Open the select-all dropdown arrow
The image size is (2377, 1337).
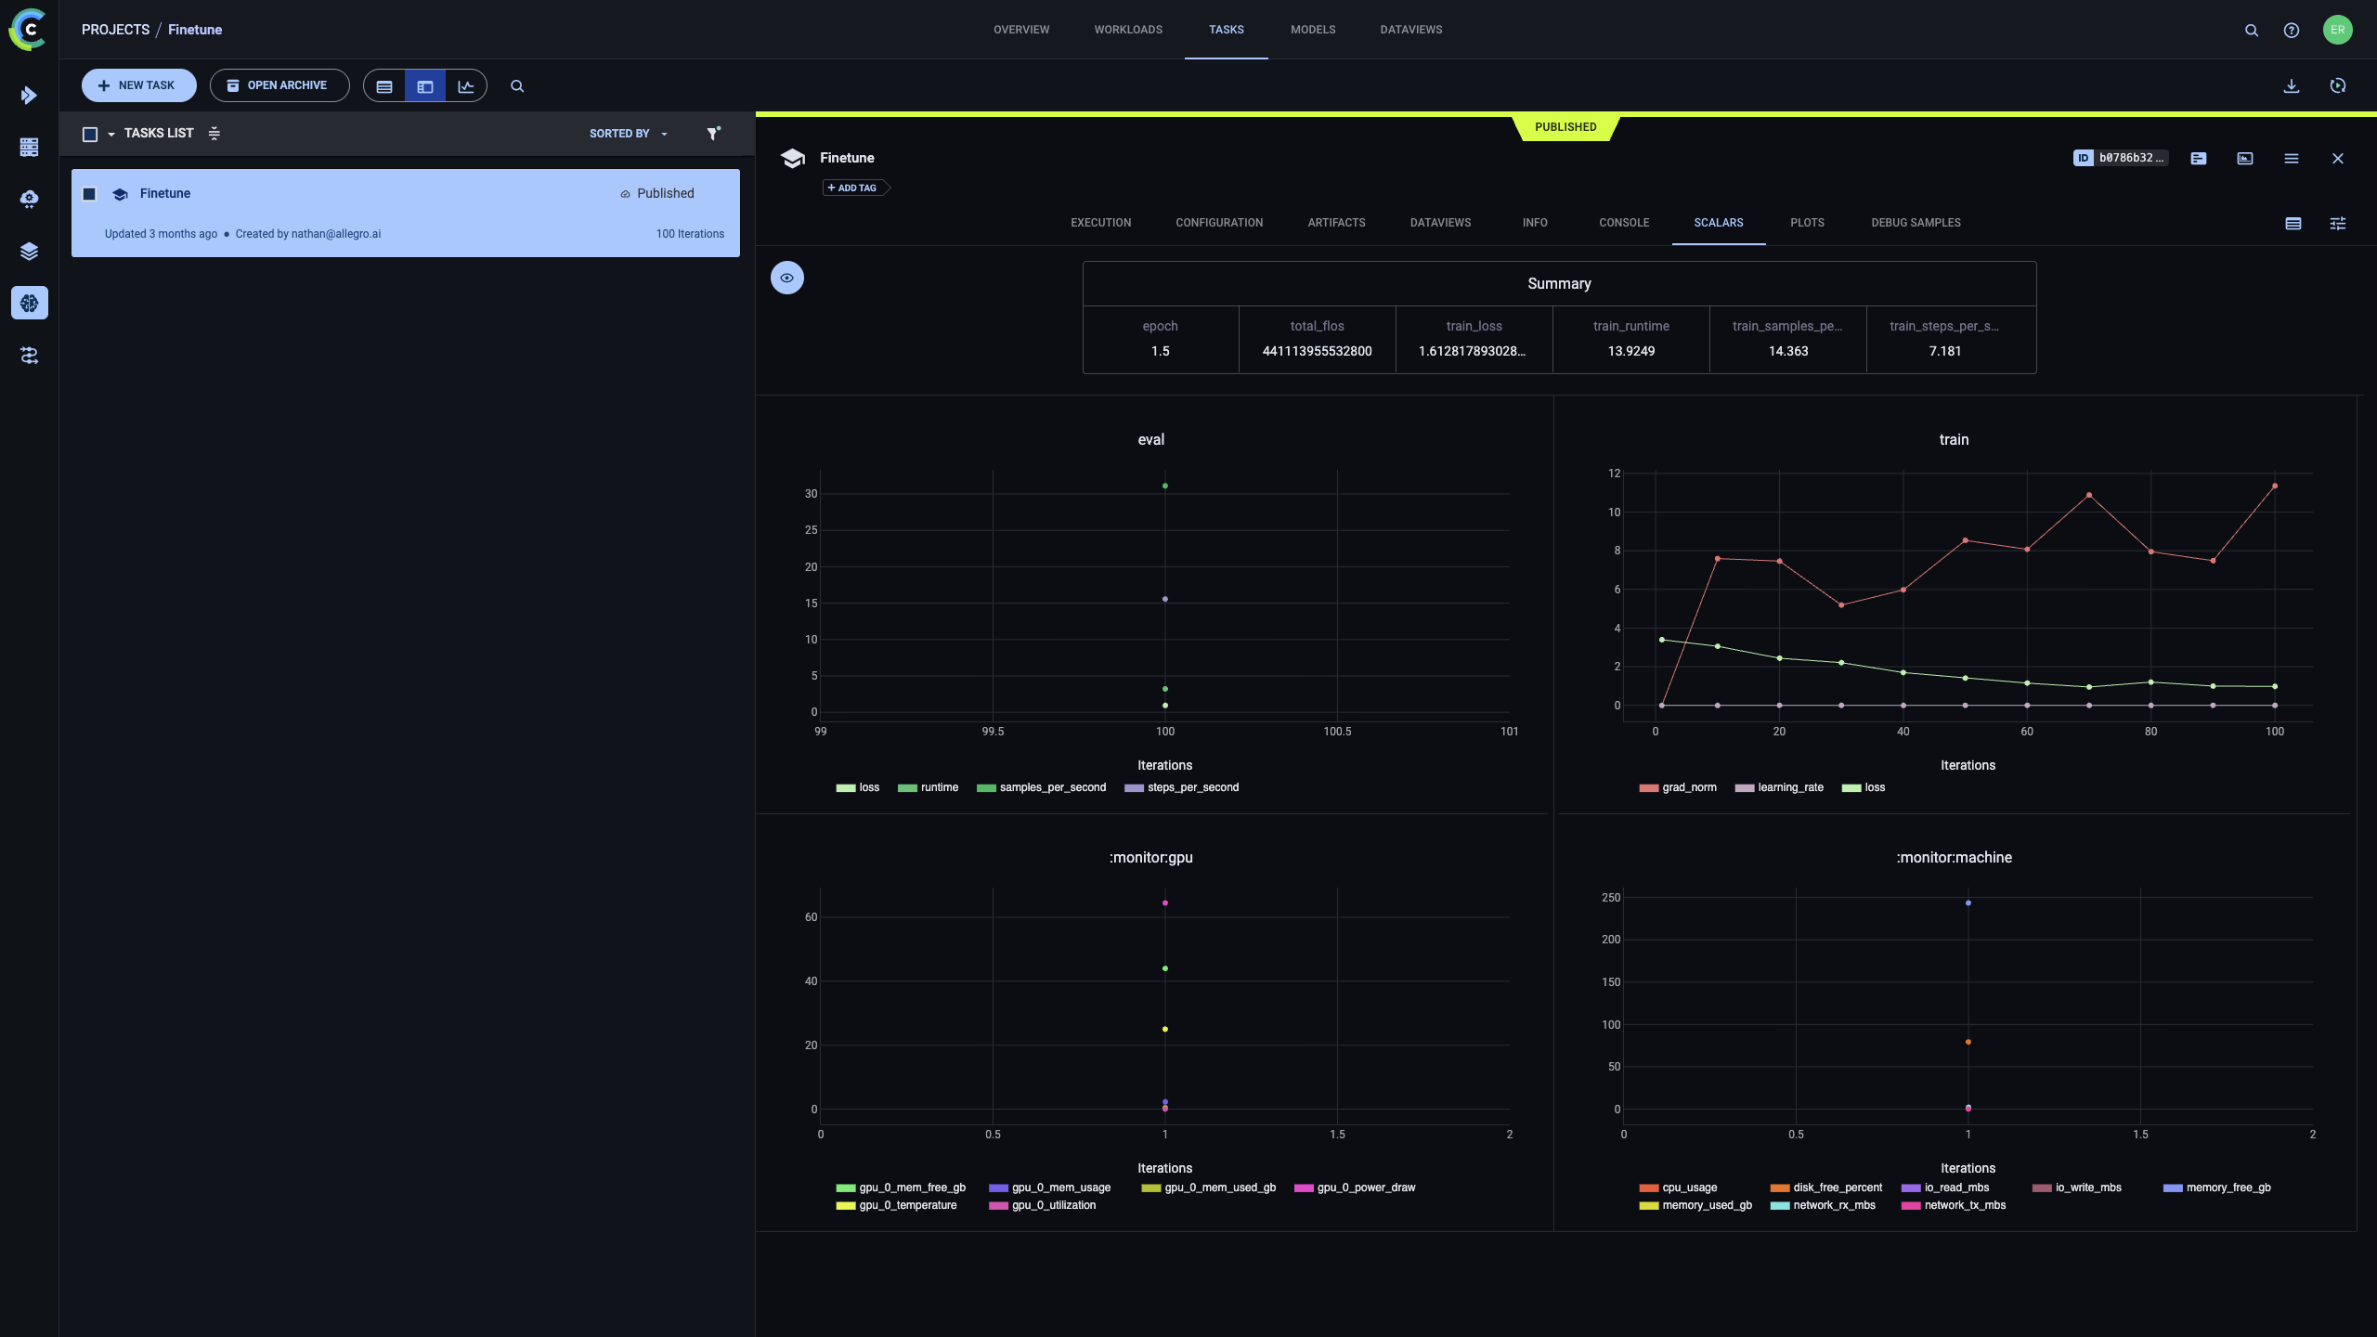(111, 135)
